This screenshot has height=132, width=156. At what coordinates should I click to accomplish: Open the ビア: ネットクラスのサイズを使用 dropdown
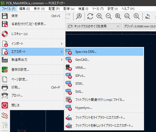point(94,26)
